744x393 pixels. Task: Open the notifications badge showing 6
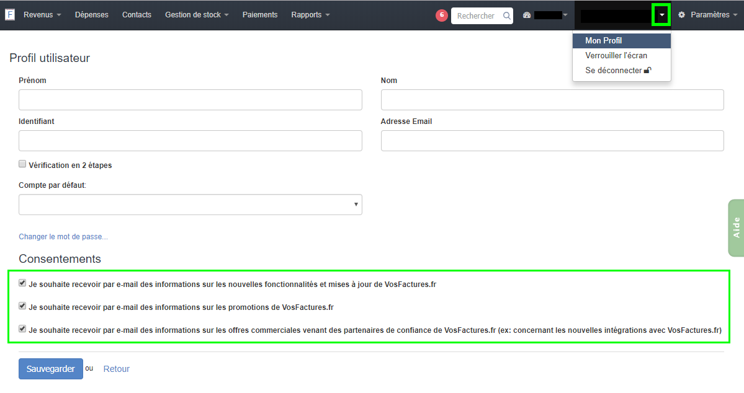pos(442,15)
